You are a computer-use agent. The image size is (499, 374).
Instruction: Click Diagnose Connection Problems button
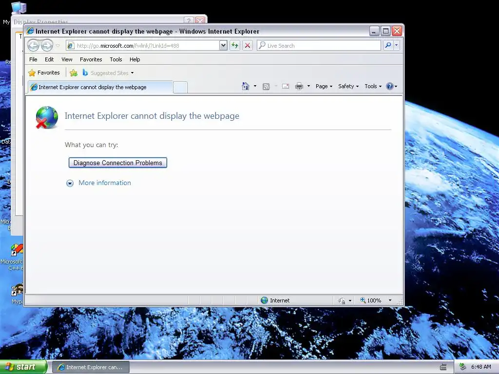click(x=118, y=163)
